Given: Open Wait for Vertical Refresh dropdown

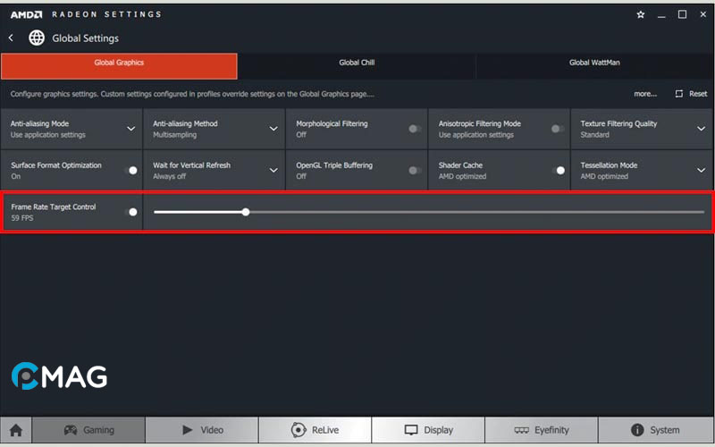Looking at the screenshot, I should (x=273, y=171).
